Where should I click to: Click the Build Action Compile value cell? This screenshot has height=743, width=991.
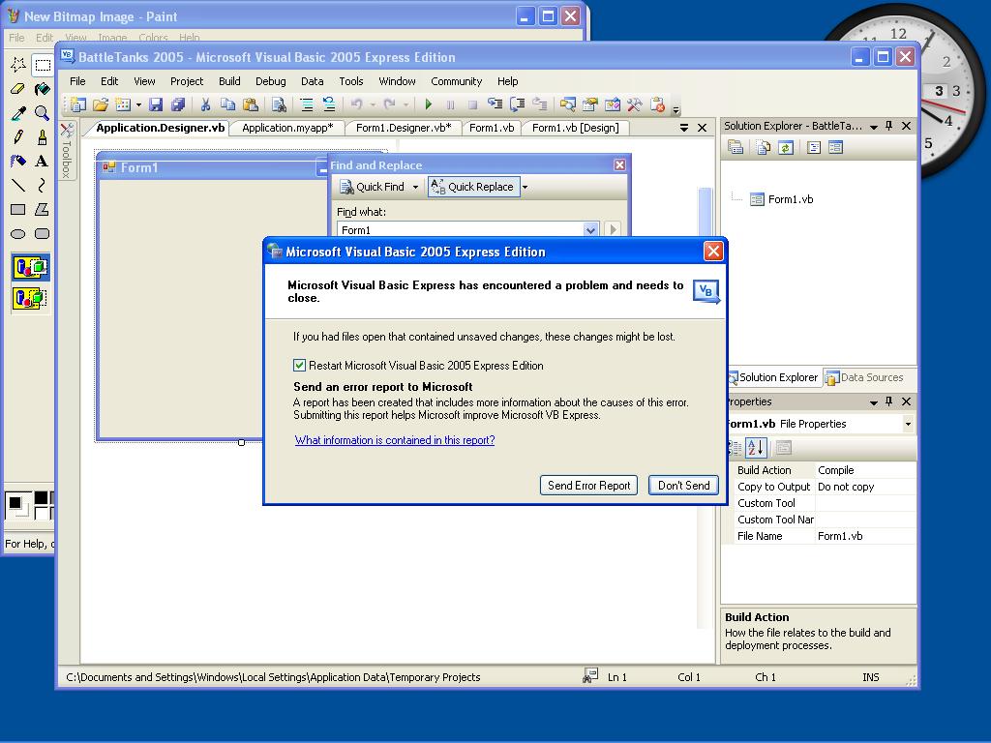(x=864, y=470)
